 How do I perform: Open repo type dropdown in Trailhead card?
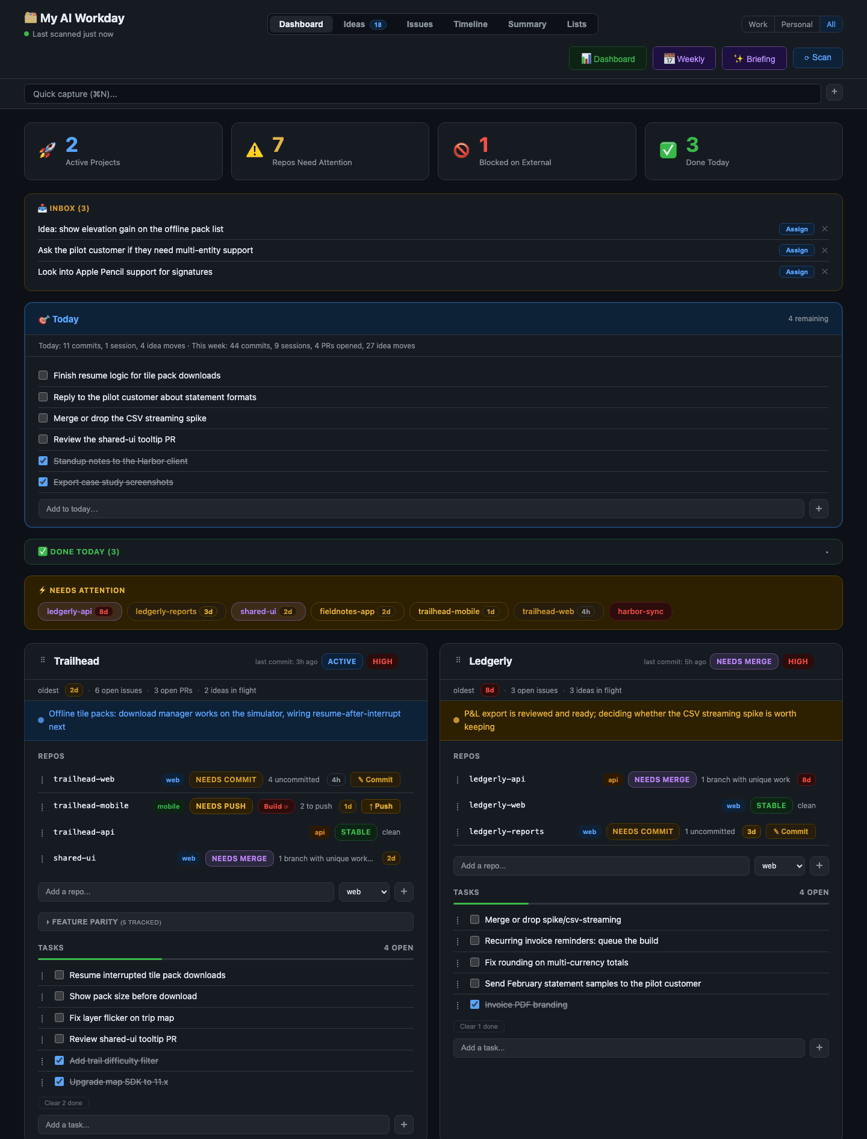click(x=364, y=892)
